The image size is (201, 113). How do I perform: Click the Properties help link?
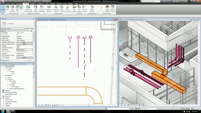[5, 60]
